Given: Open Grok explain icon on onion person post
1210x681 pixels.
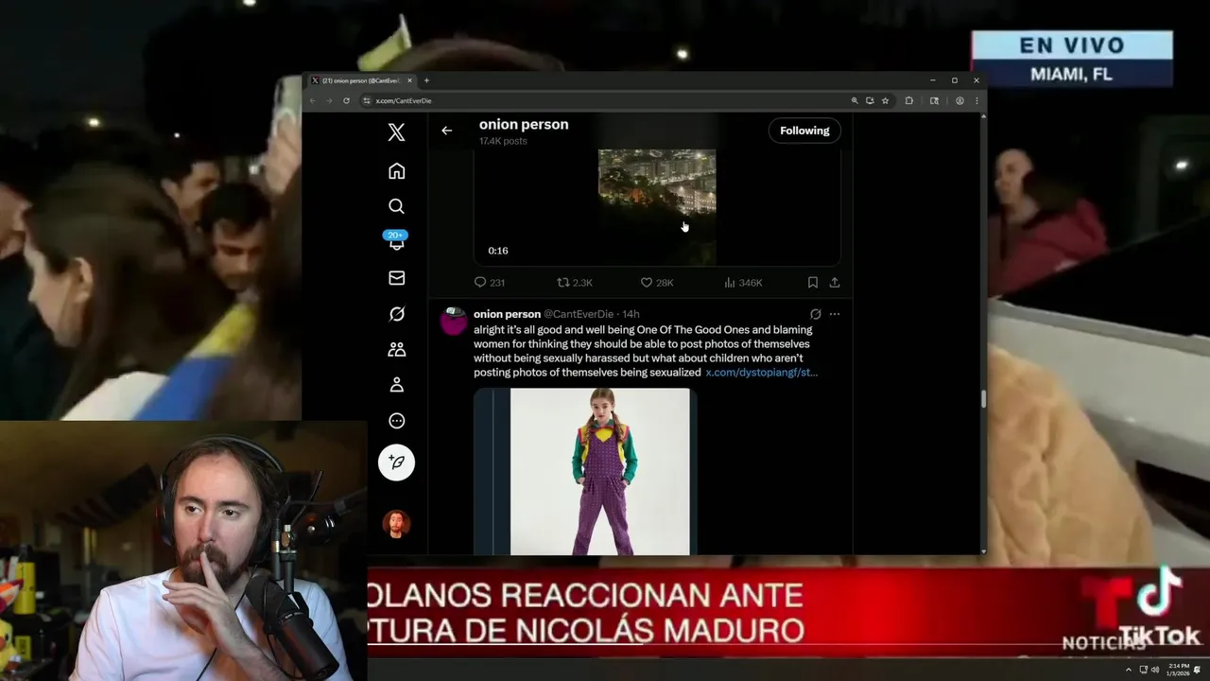Looking at the screenshot, I should coord(815,314).
